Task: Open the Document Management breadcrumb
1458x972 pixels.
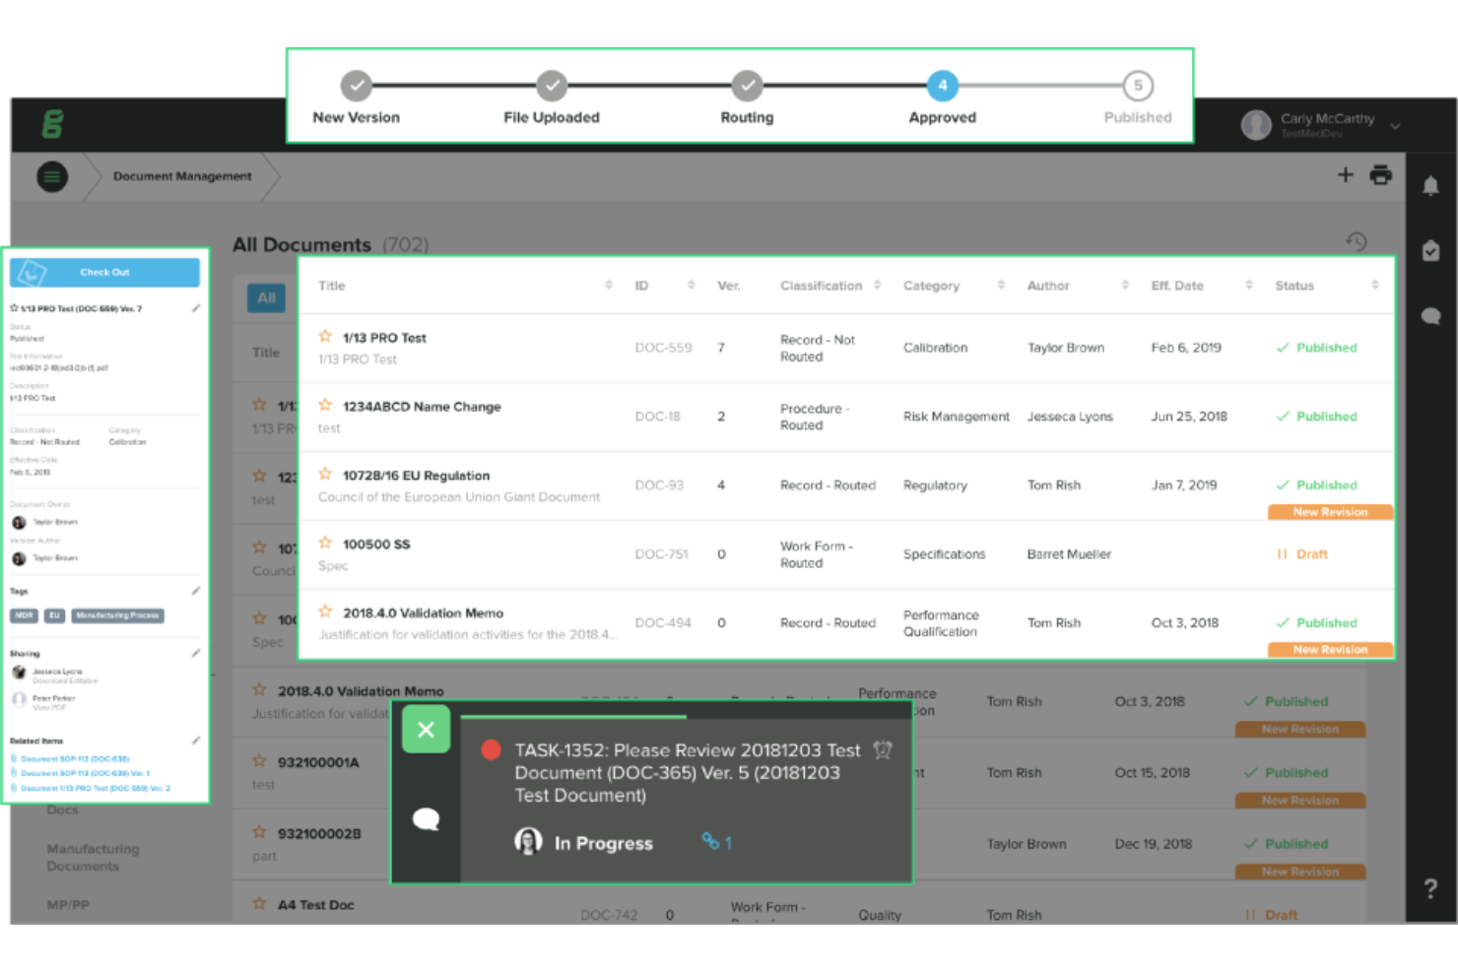Action: coord(182,176)
